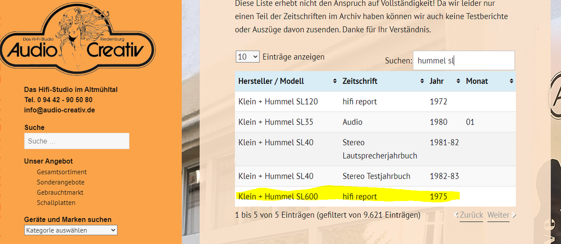Click the year 1982-83 cell
The image size is (561, 244).
coord(444,176)
